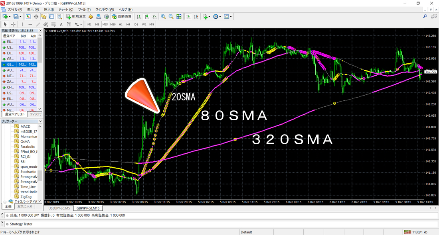Click the zoom in magnifier icon
The image size is (439, 235).
[163, 16]
